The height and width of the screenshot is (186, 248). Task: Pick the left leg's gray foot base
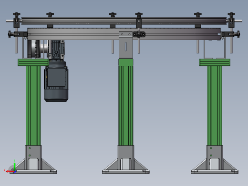pyautogui.click(x=33, y=159)
